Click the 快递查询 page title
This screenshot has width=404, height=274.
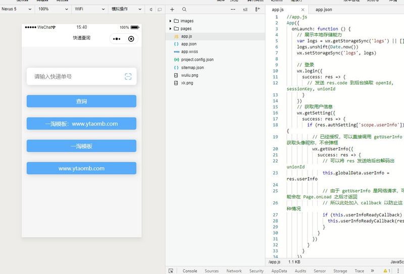click(x=81, y=38)
